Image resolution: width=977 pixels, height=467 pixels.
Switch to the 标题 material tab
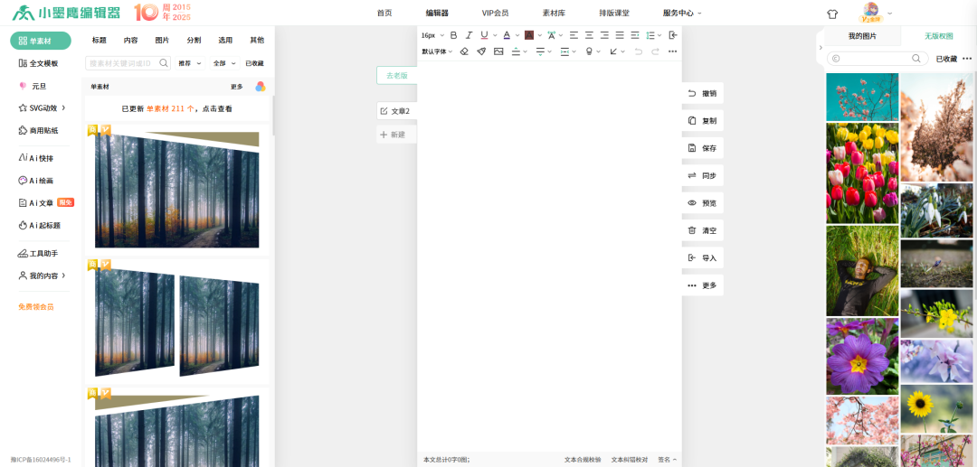(100, 41)
